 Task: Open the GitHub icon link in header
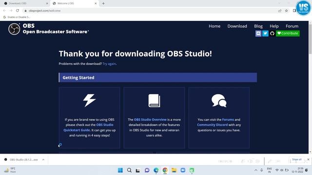coord(272,34)
